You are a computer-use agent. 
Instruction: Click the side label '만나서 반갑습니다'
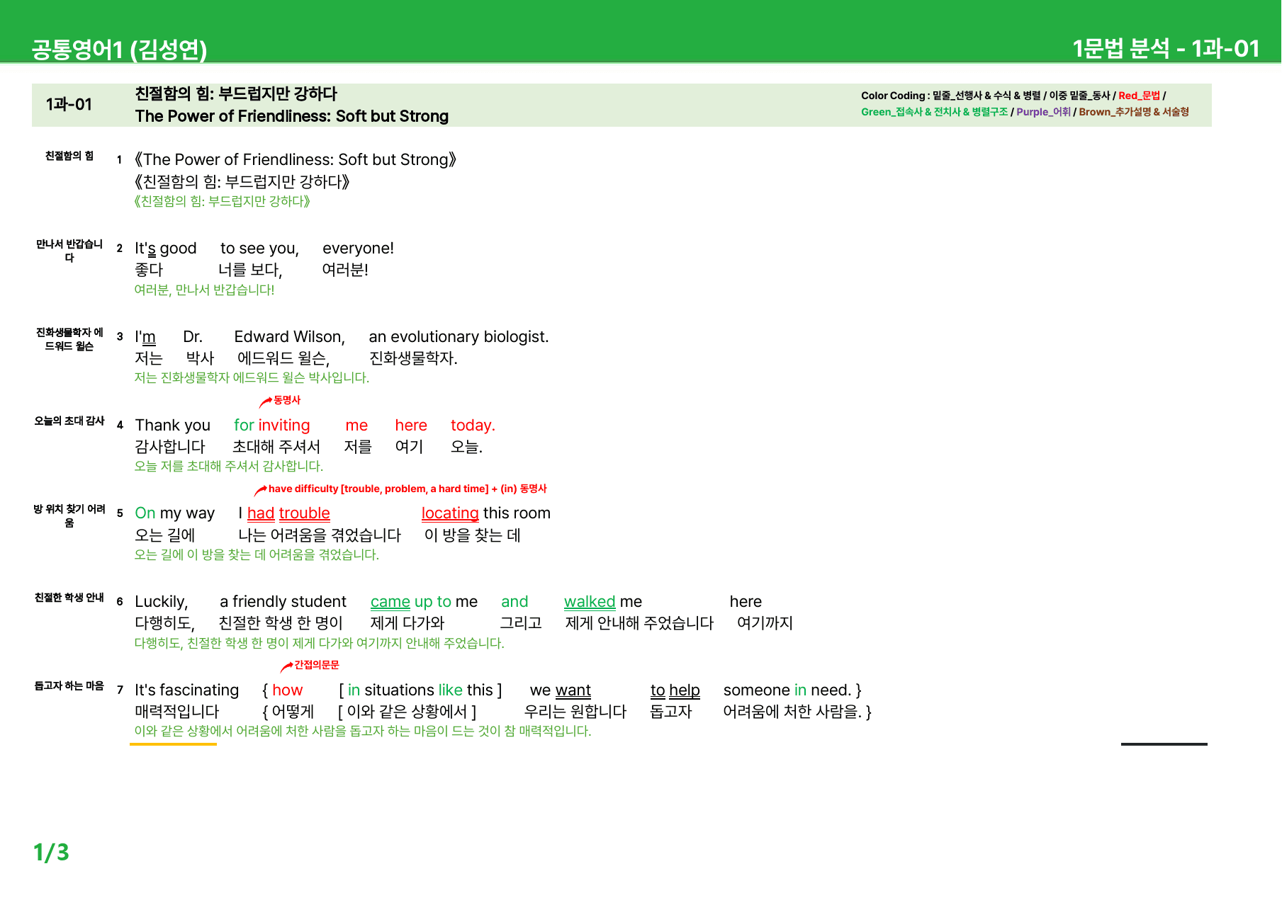tap(69, 251)
